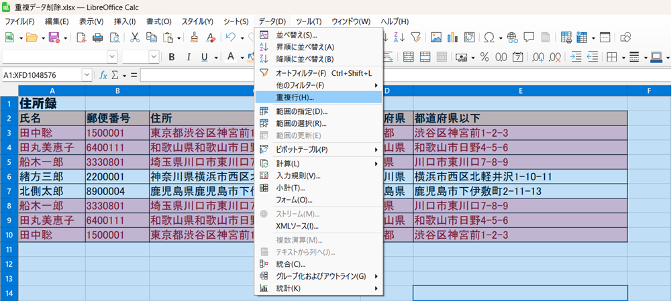Insert a special character with Omega icon
The image size is (671, 301).
489,38
